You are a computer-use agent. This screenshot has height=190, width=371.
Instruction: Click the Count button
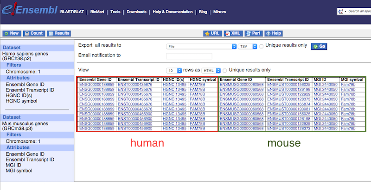[x=33, y=33]
